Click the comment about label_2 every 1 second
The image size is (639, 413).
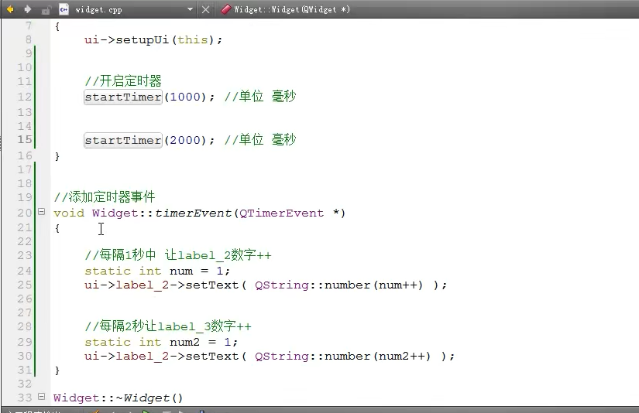click(177, 255)
